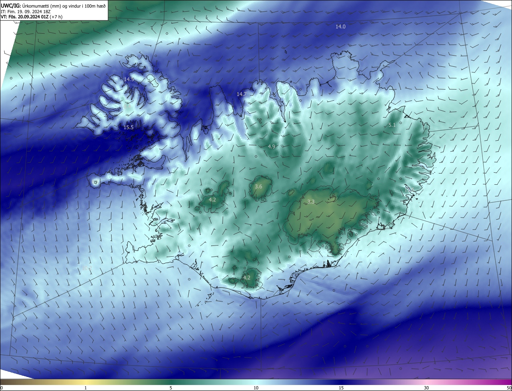Click the colour scale tick labelled 0
The image size is (512, 391).
[x=2, y=388]
